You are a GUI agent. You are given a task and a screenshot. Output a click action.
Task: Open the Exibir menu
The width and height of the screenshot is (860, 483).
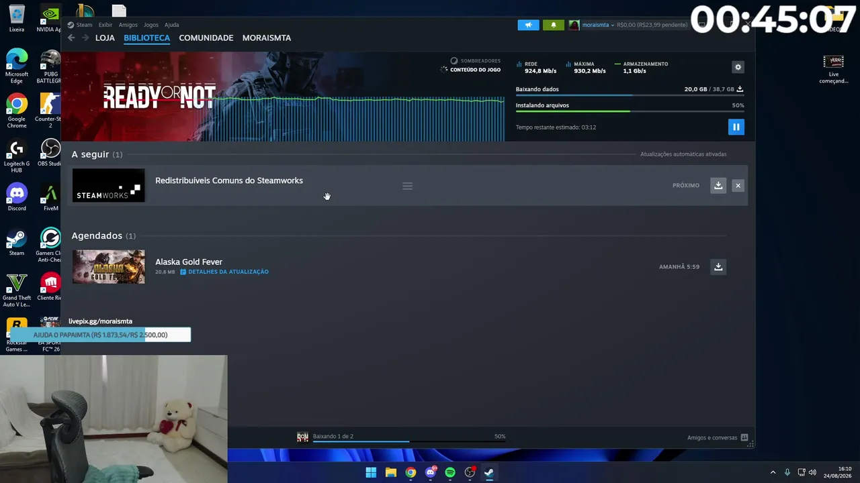105,25
